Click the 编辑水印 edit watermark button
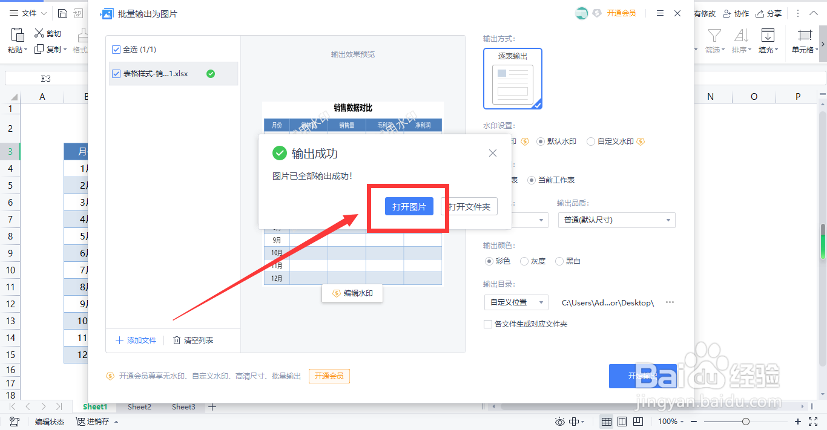Viewport: 827px width, 430px height. (352, 293)
